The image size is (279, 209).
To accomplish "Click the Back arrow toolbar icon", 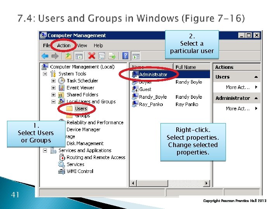I will [x=45, y=56].
